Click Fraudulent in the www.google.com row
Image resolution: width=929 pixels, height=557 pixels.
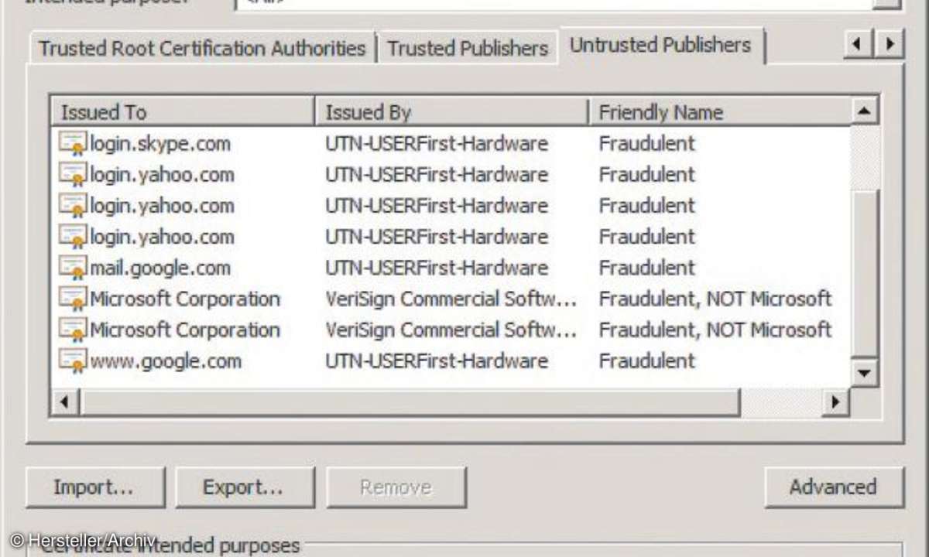click(x=647, y=361)
